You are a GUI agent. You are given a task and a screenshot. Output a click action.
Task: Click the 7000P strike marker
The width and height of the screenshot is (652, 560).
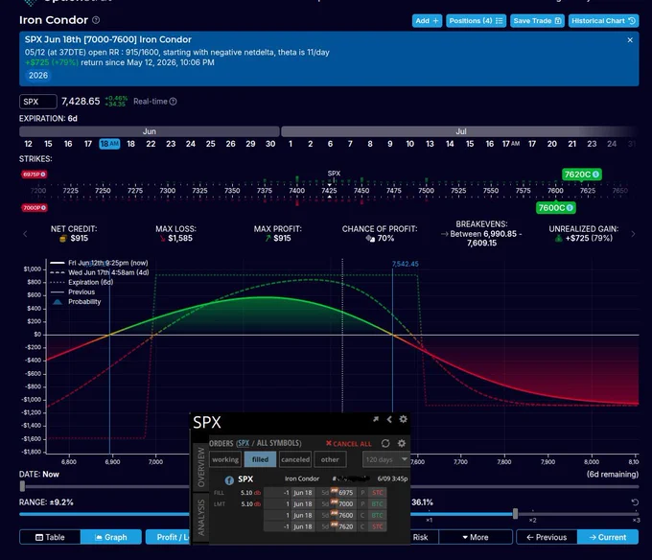click(35, 207)
